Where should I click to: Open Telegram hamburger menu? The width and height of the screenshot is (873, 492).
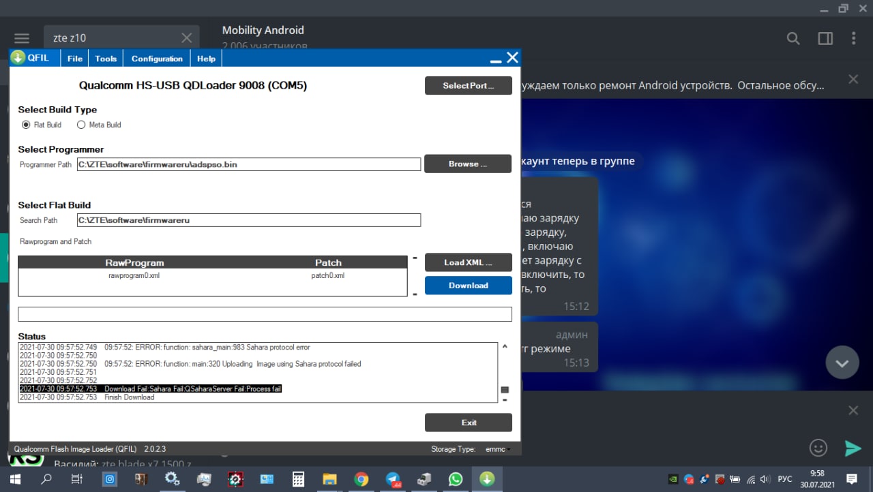pos(22,38)
